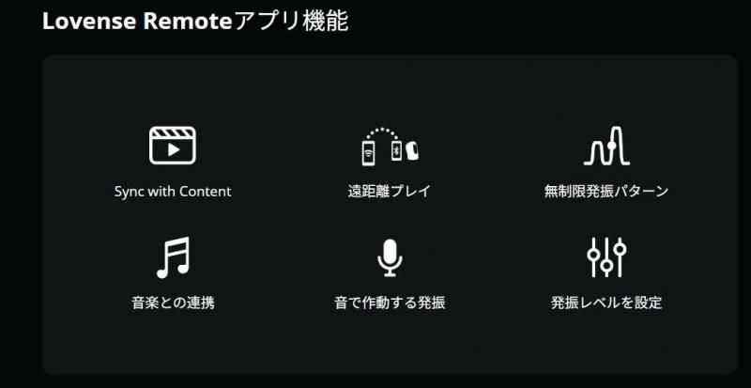Screen dimensions: 751x388
Task: Click the play triangle inside the clapperboard
Action: tap(174, 150)
